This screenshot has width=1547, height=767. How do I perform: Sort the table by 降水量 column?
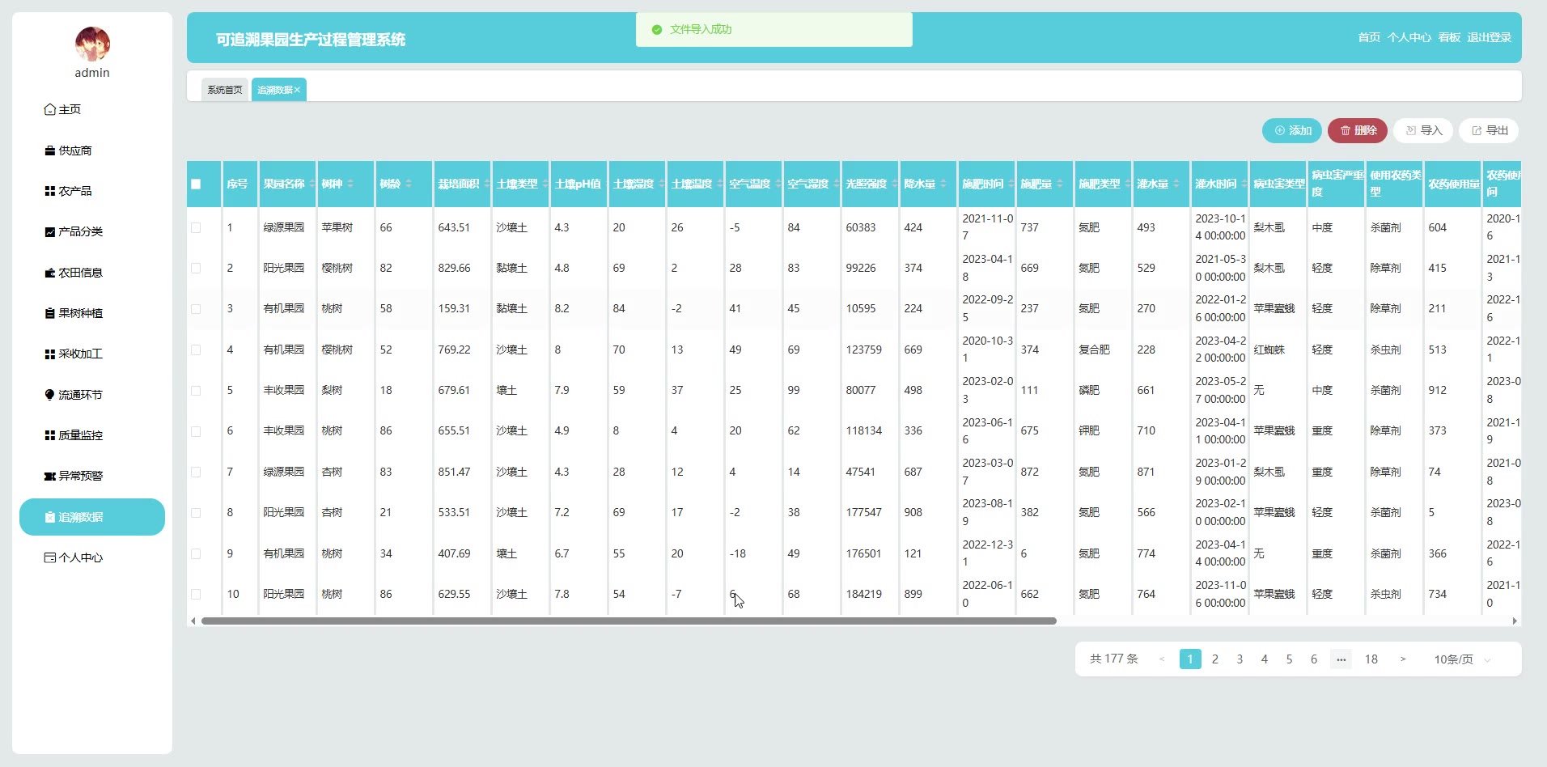coord(943,184)
